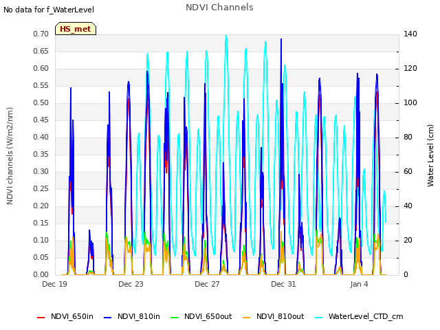Select the NDVI_810in legend label
440x330 pixels.
point(139,316)
